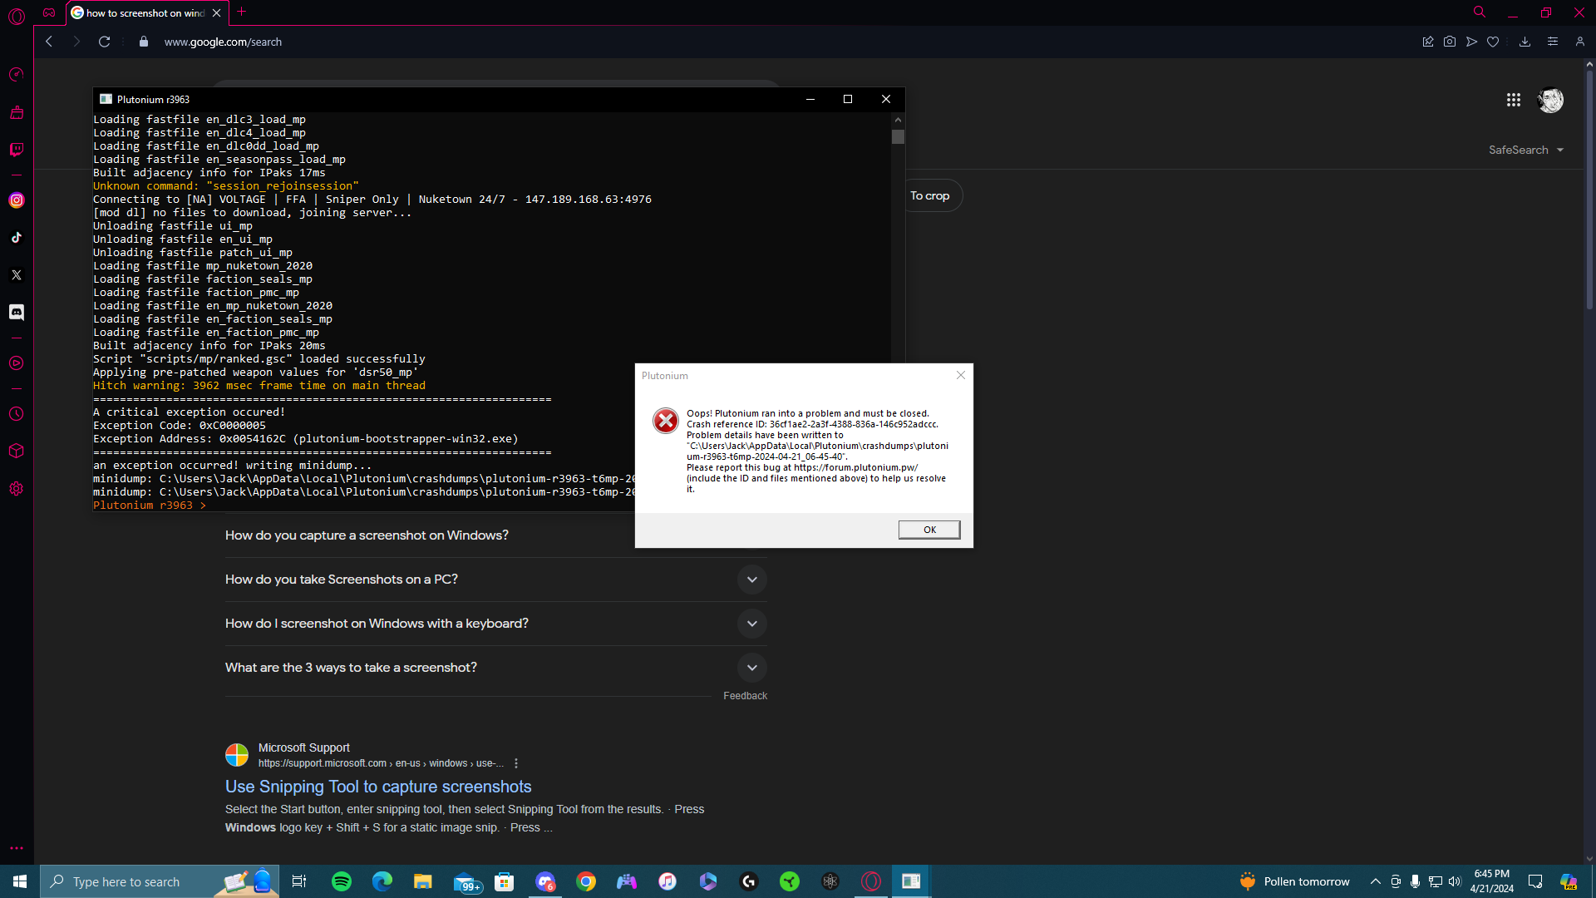Open History clock icon in sidebar
The width and height of the screenshot is (1596, 898).
[16, 414]
